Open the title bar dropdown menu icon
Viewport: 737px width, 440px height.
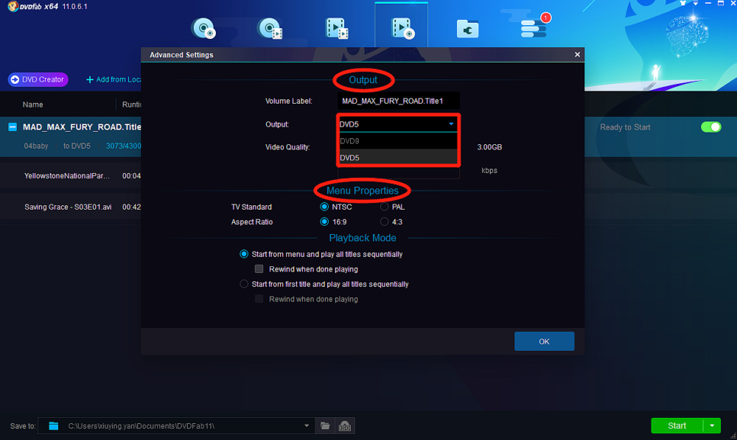pos(696,3)
